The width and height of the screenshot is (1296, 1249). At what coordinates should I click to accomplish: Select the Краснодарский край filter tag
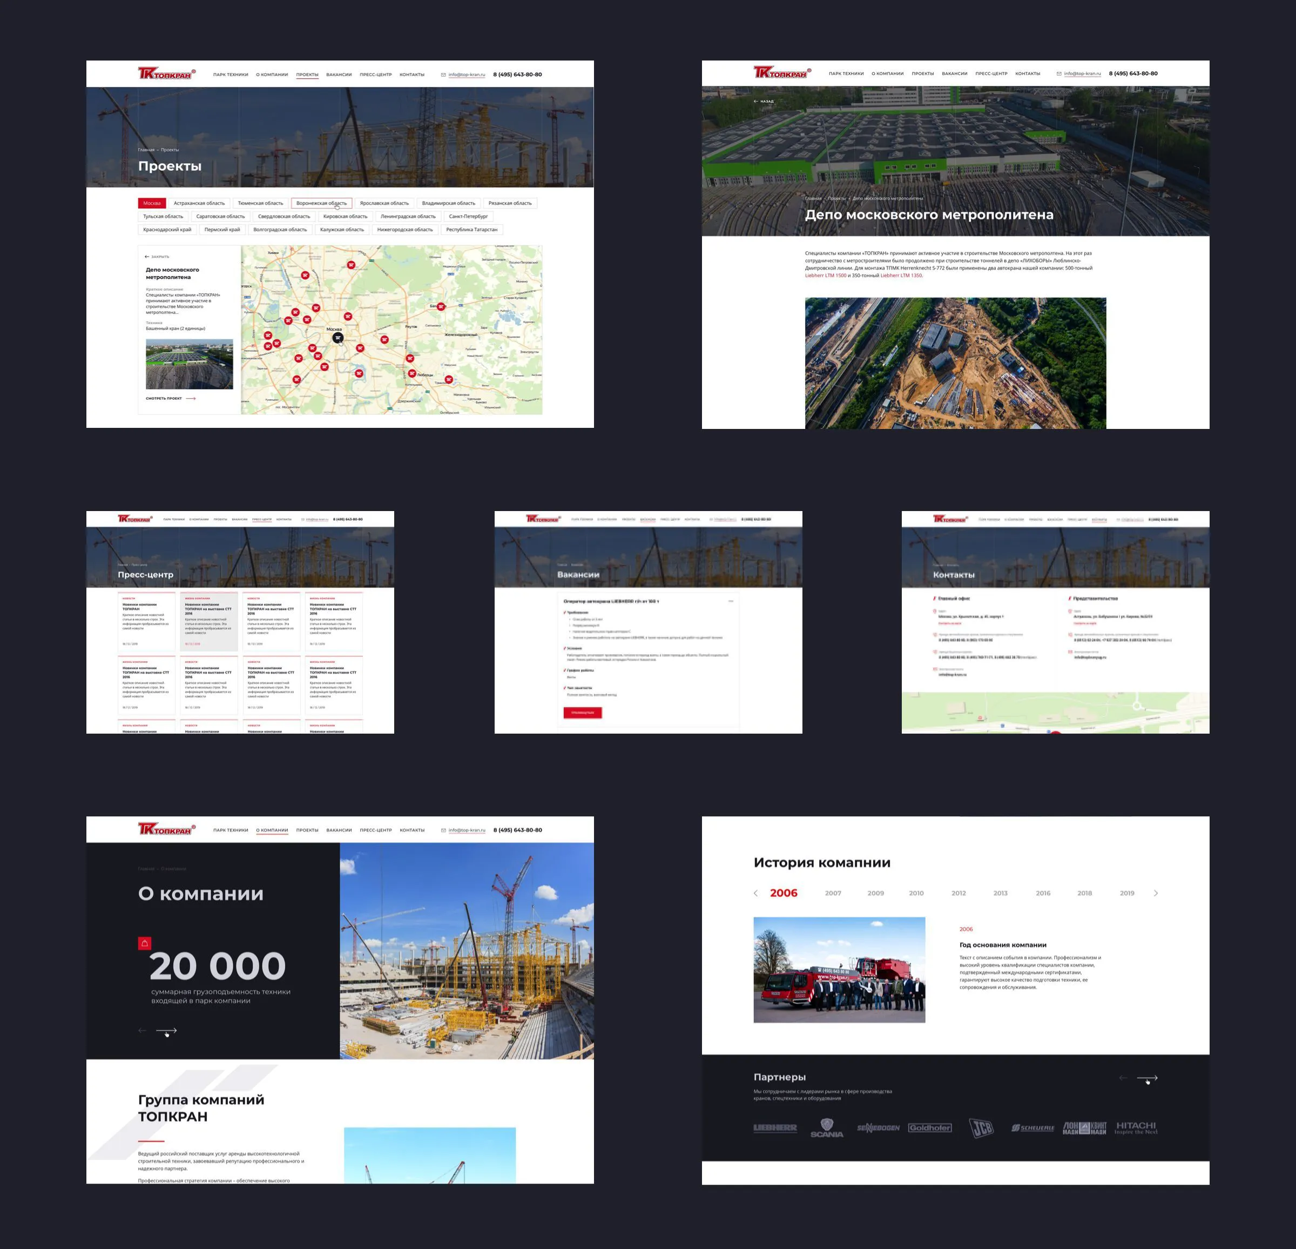[x=167, y=230]
